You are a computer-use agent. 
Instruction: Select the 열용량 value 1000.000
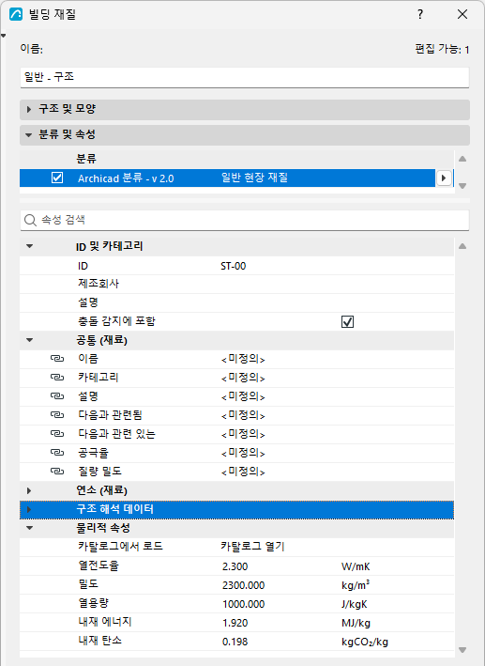pyautogui.click(x=244, y=604)
